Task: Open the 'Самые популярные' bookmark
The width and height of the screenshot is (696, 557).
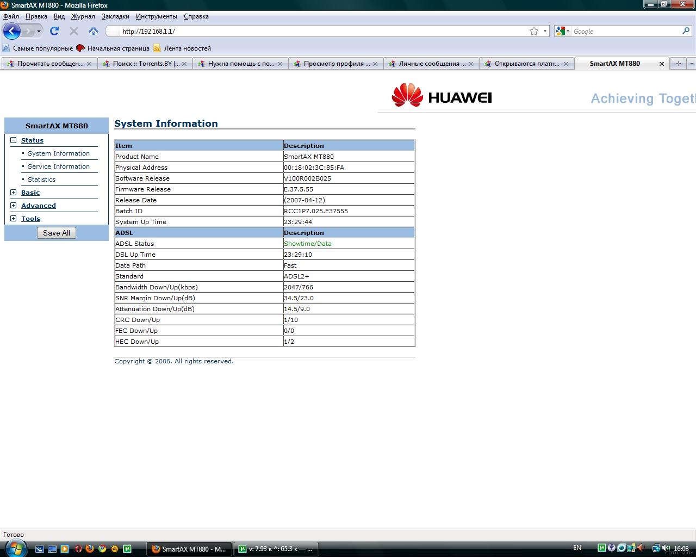Action: pos(38,48)
